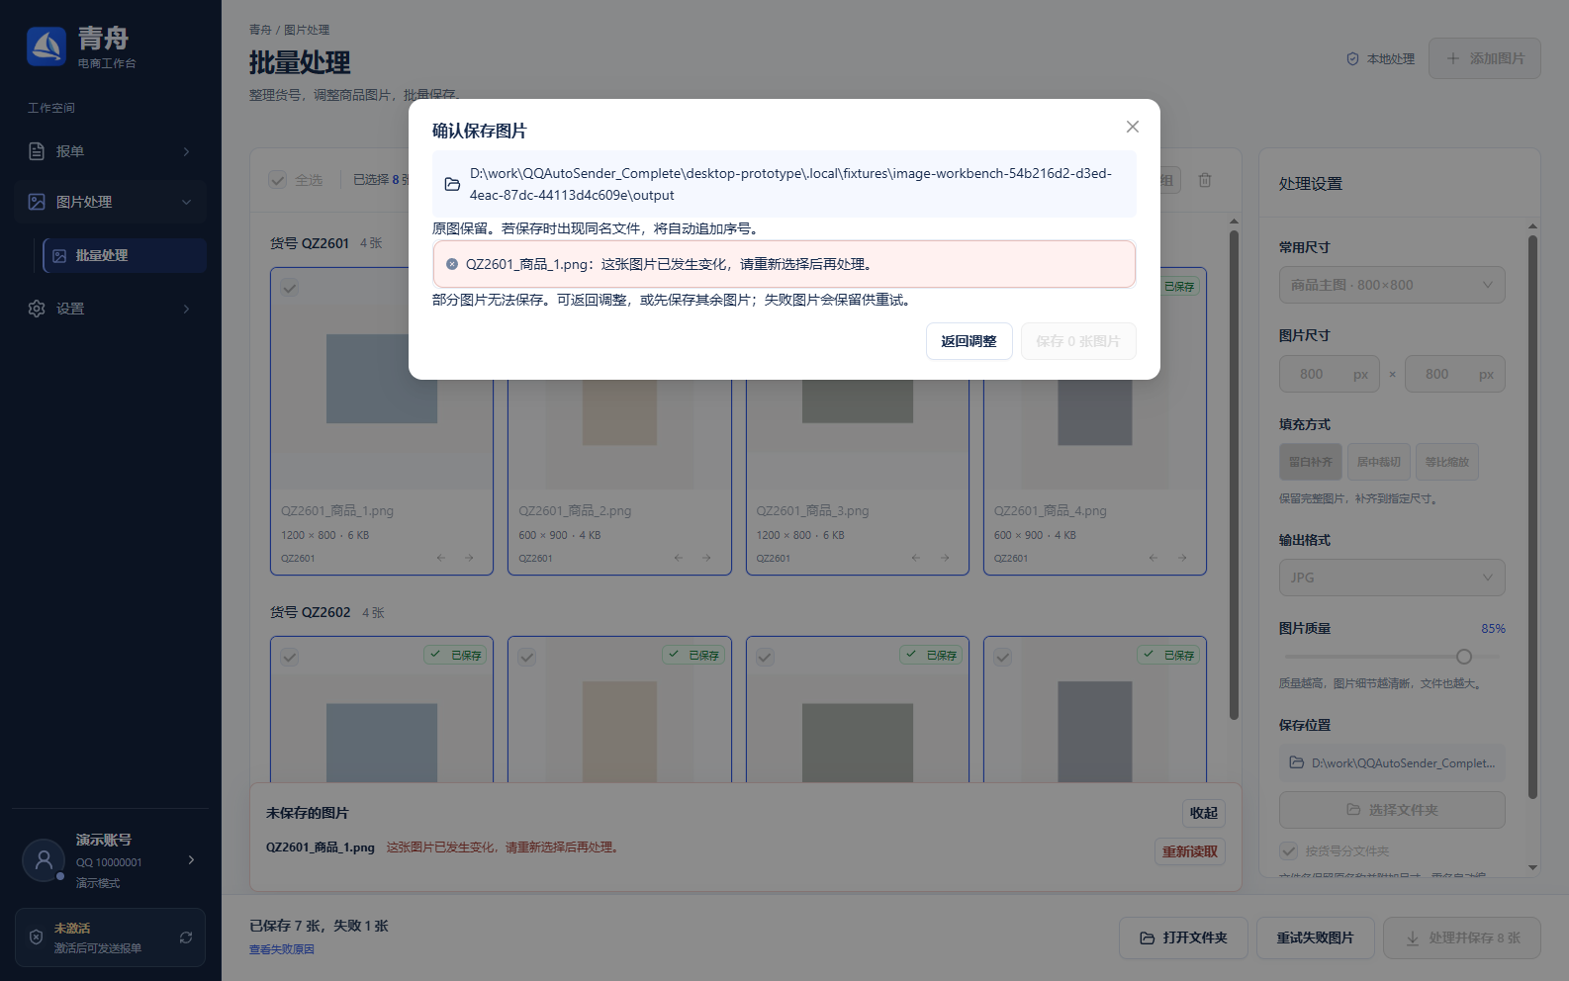The image size is (1569, 981).
Task: Click the 添加图片 button
Action: [x=1486, y=58]
